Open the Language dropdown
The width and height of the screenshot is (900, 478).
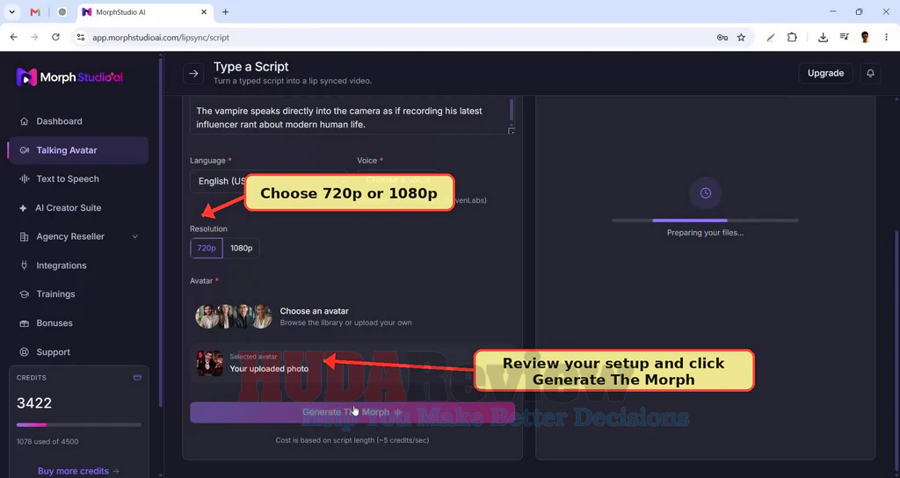269,181
